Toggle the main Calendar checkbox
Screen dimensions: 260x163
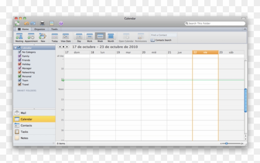click(19, 48)
